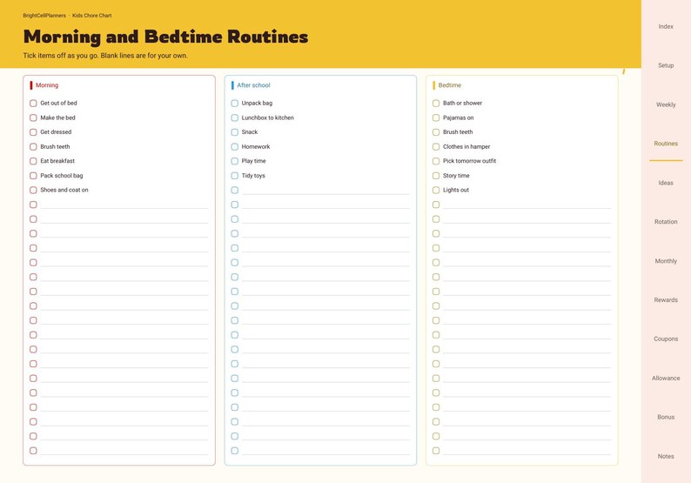Open the Allowance tab
Viewport: 691px width, 483px height.
click(x=666, y=378)
